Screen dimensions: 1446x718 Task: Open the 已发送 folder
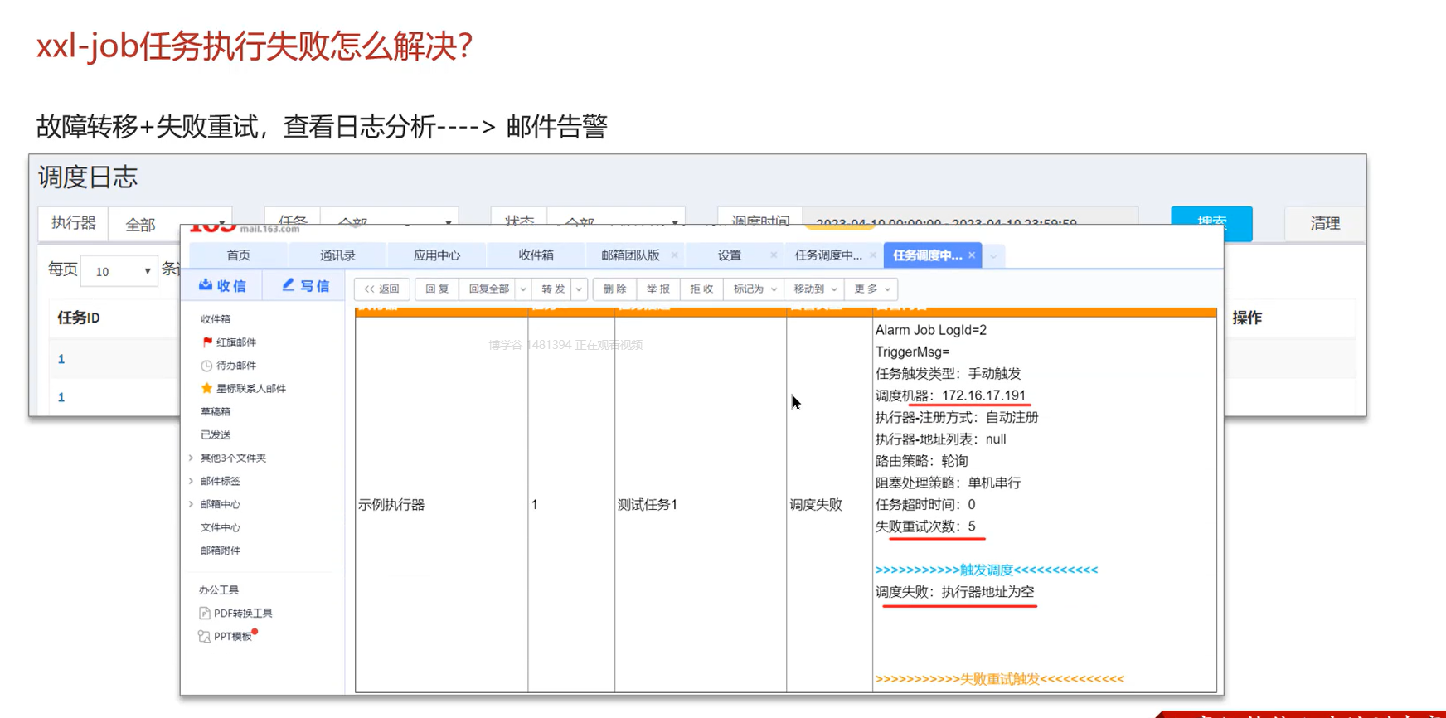(216, 434)
